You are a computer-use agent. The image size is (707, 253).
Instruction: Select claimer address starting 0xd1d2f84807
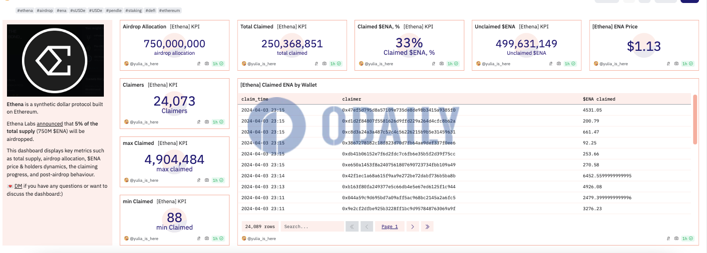tap(399, 121)
